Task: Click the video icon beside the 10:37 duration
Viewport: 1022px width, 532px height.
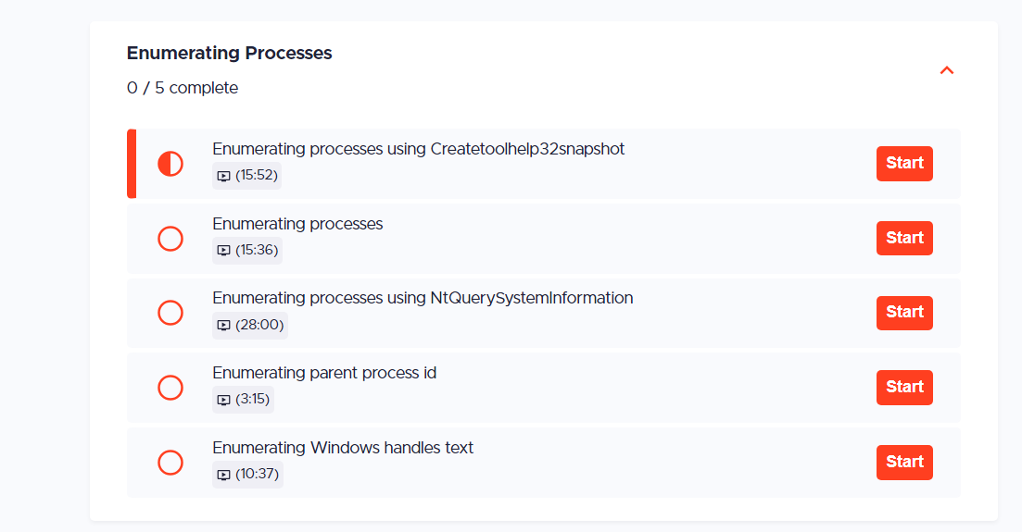Action: (x=223, y=475)
